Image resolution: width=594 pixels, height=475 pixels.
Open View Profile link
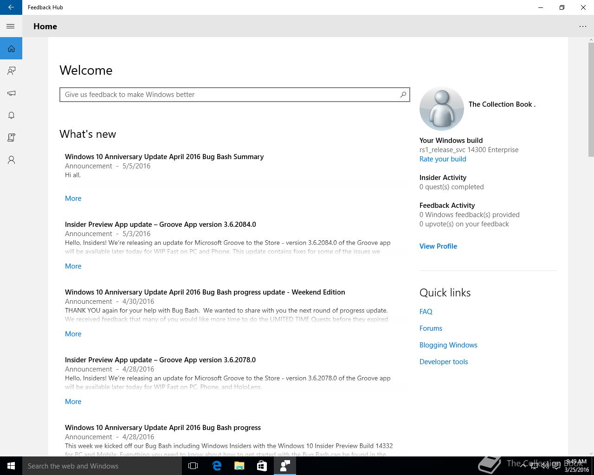click(438, 246)
